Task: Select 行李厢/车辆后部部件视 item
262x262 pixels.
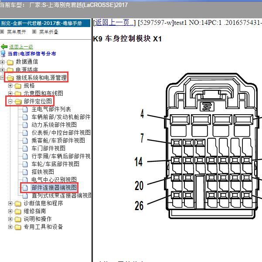Action: coord(61,156)
